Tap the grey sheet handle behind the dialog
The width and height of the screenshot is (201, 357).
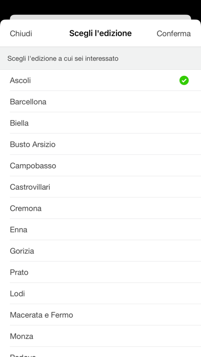100,17
